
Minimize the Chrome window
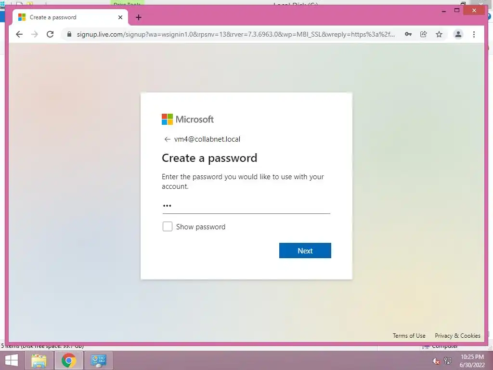point(443,11)
